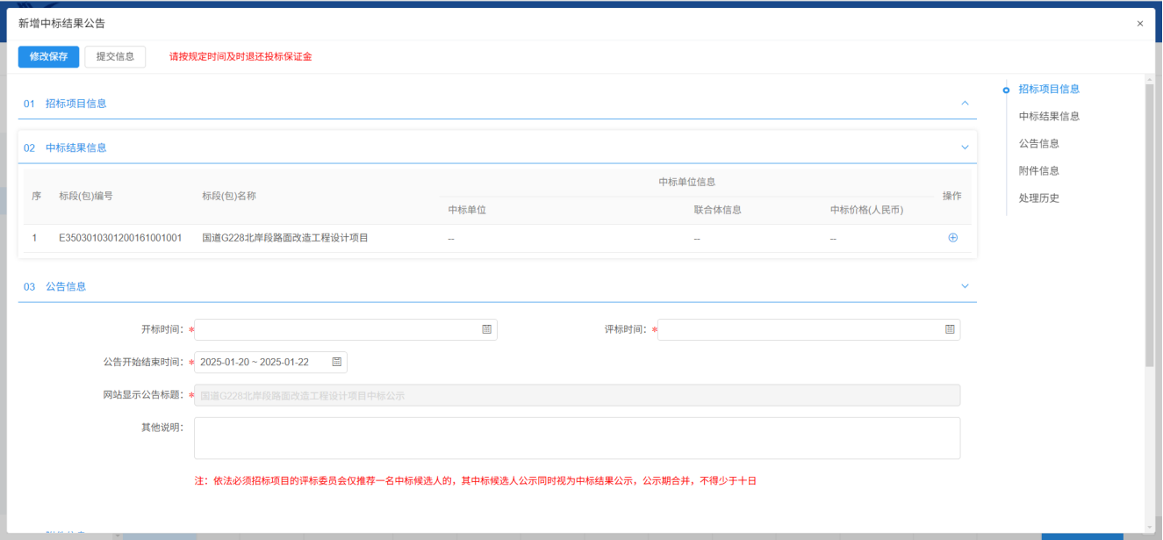Click calendar icon in 公告开始结束时间 field
This screenshot has width=1163, height=540.
coord(336,362)
